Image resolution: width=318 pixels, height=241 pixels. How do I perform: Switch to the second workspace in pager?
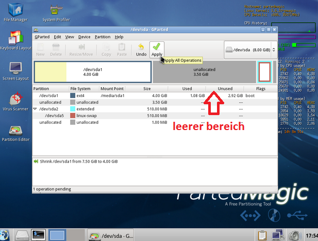[76, 235]
